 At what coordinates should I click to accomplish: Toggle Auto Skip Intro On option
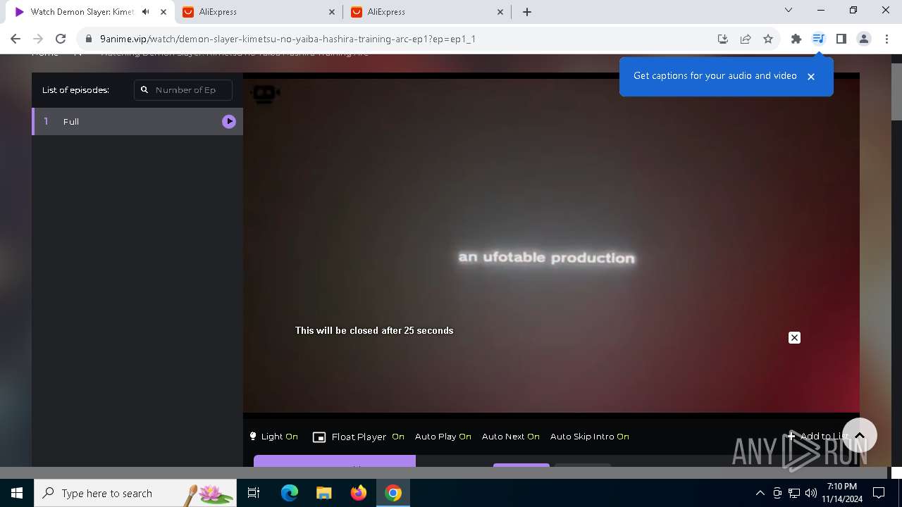590,437
